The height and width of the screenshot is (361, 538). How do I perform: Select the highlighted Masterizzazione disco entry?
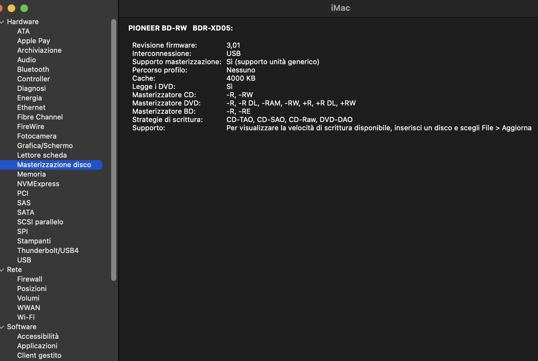(x=51, y=165)
